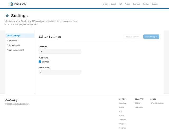Viewport: 169px width, 134px height.
Task: Click Save Changes button
Action: 151,37
